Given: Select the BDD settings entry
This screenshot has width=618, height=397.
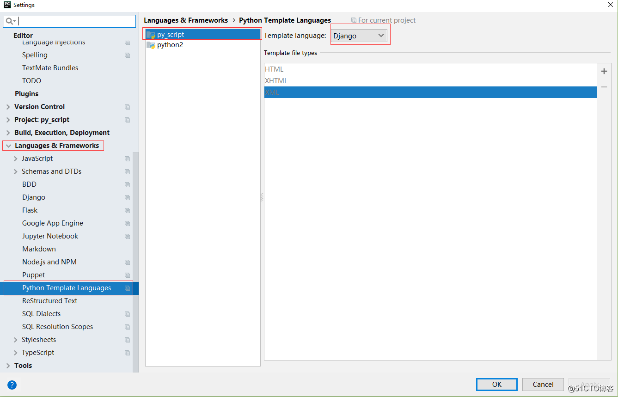Looking at the screenshot, I should 29,184.
